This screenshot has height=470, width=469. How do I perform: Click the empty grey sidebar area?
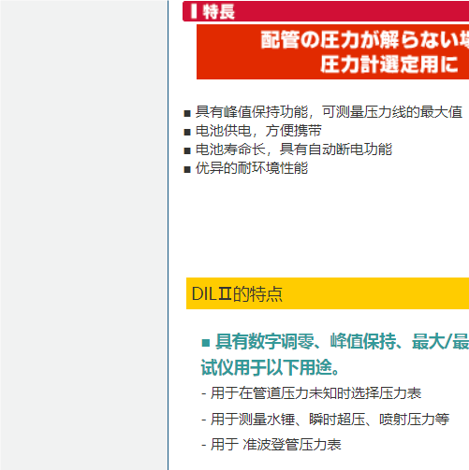(x=83, y=235)
